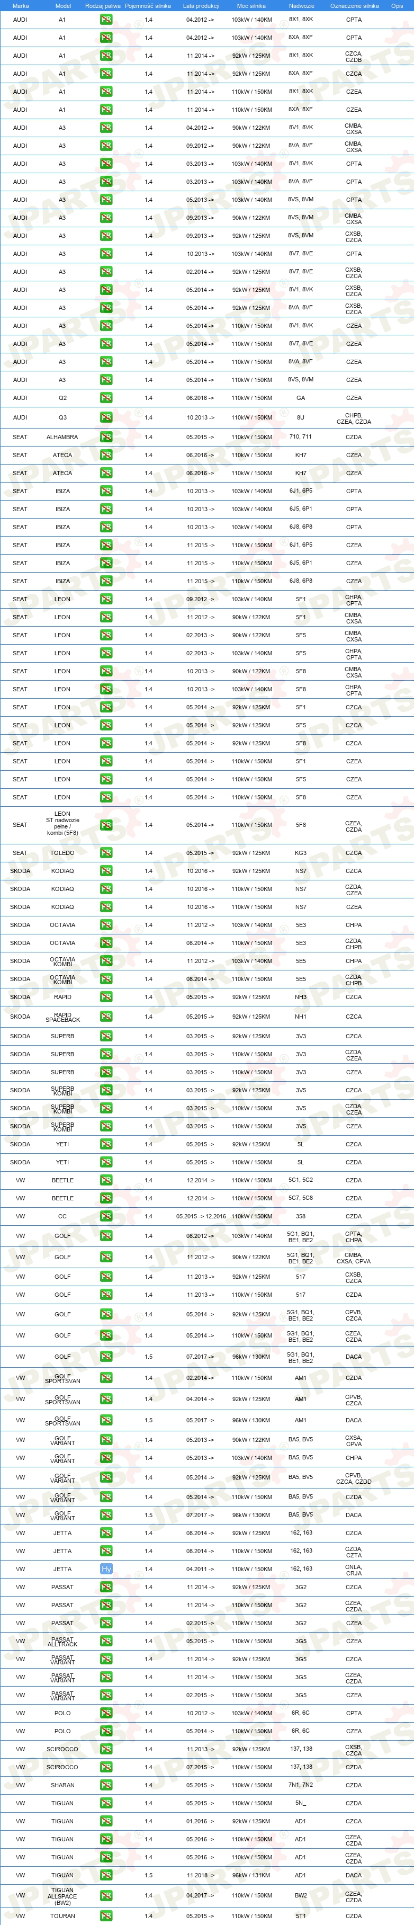Click the 'KG3' body code cell
This screenshot has width=414, height=1925.
click(x=300, y=853)
